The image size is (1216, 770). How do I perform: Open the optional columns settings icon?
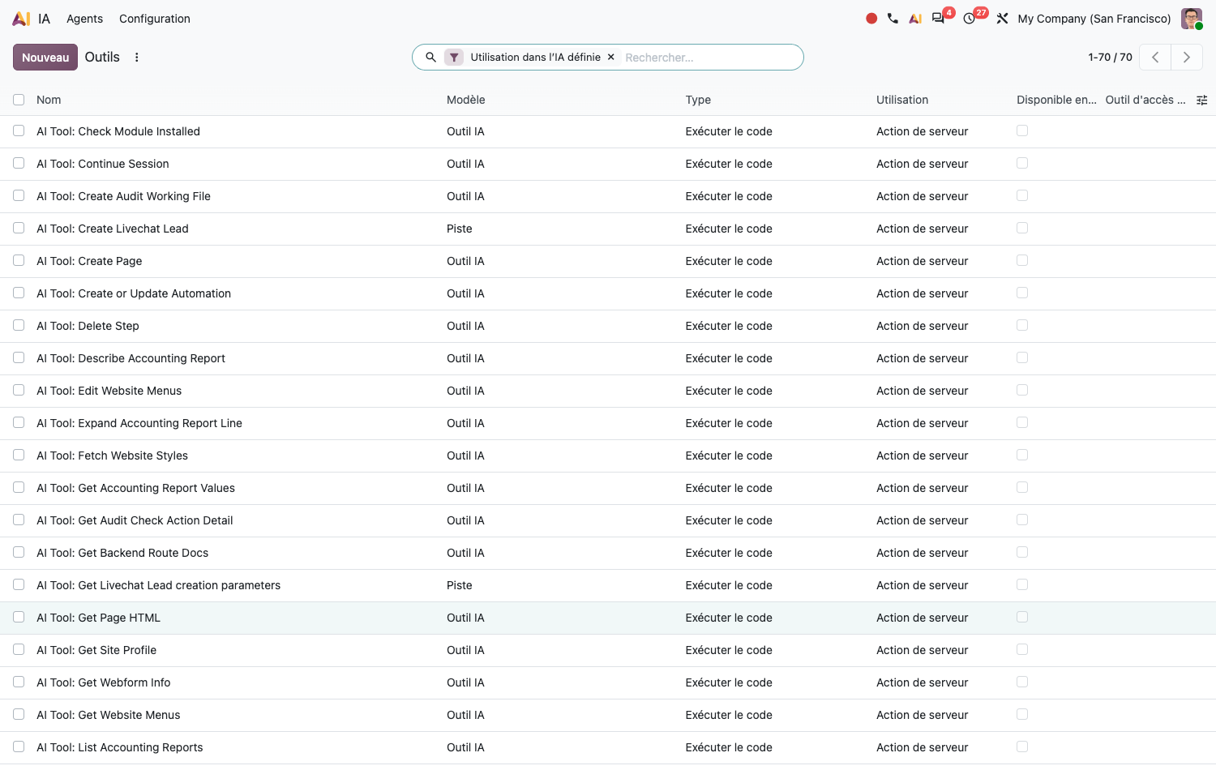1202,100
